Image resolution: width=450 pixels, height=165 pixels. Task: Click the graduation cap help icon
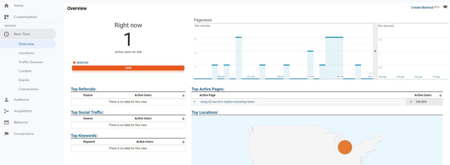tap(445, 7)
